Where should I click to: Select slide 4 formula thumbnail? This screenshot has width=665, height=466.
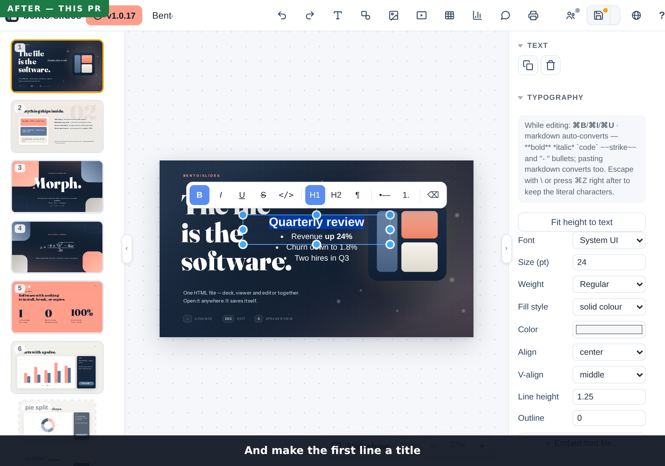point(57,247)
